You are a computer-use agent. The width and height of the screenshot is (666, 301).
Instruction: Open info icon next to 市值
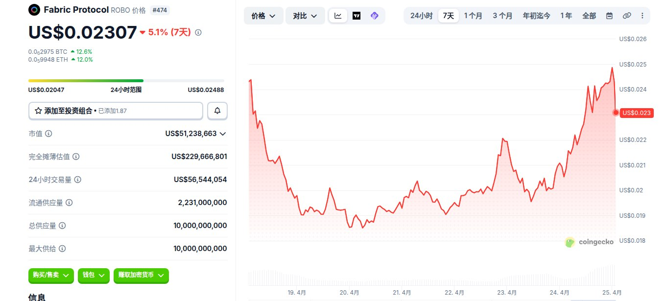pos(49,134)
